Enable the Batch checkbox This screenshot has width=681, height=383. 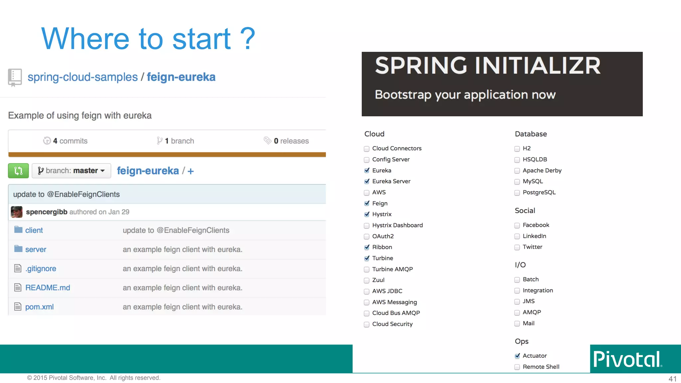point(517,280)
